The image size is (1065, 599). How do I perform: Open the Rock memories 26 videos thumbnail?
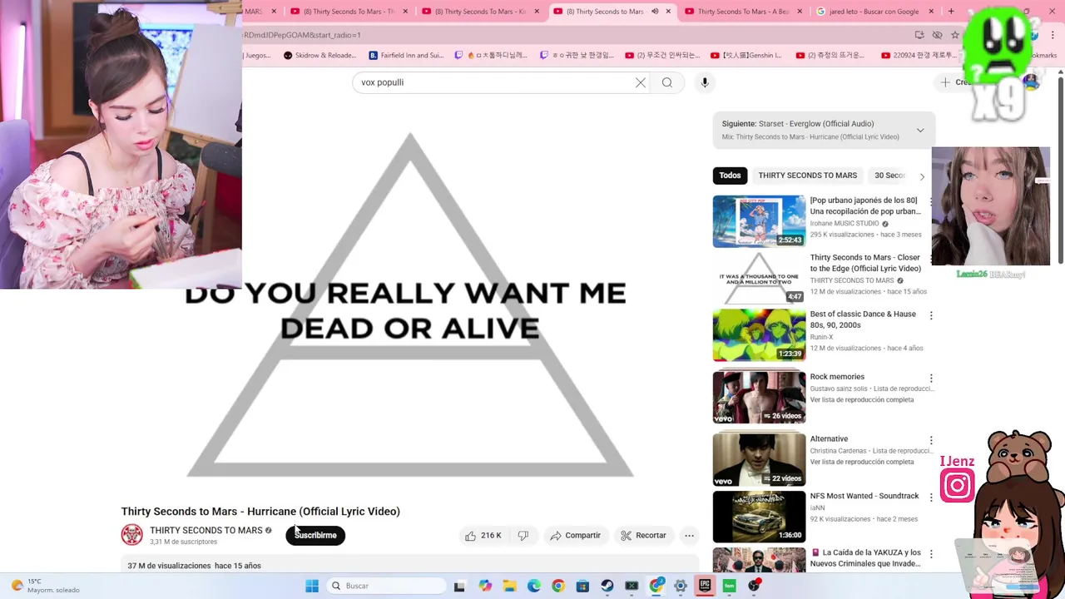point(759,397)
